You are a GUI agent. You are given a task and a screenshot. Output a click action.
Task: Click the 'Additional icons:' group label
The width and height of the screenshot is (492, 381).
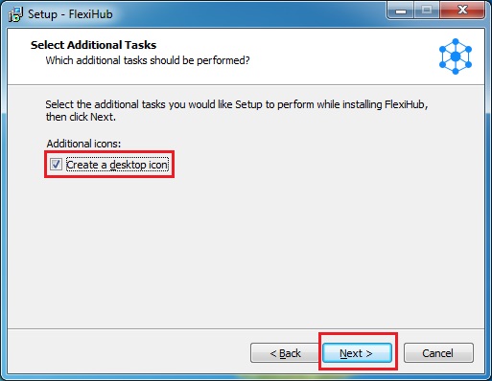(x=83, y=144)
